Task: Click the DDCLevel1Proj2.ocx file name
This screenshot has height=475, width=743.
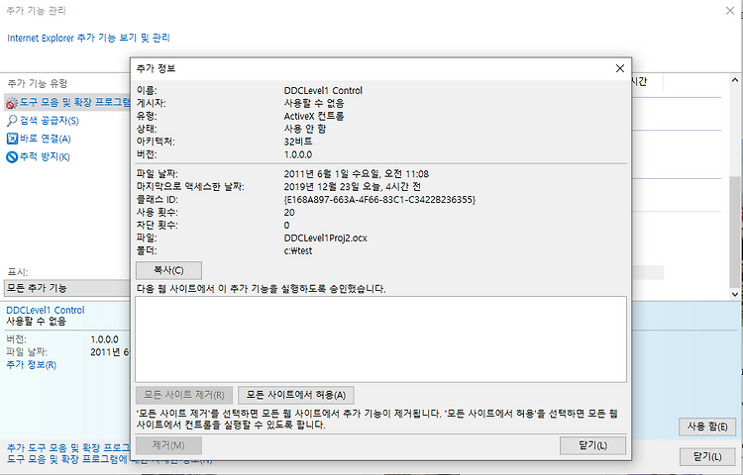Action: (326, 237)
